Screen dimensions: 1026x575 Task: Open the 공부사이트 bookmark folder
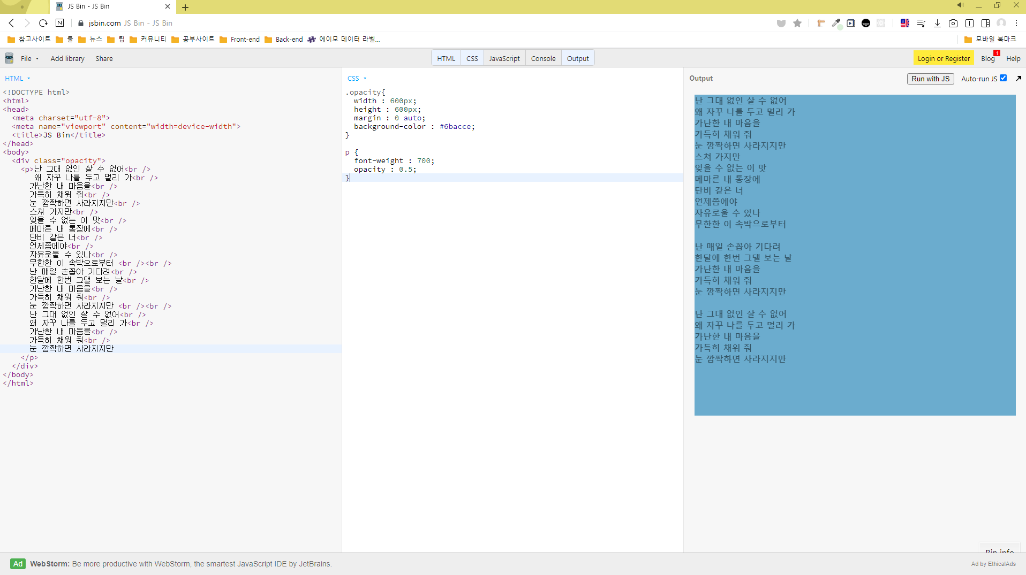pyautogui.click(x=193, y=39)
